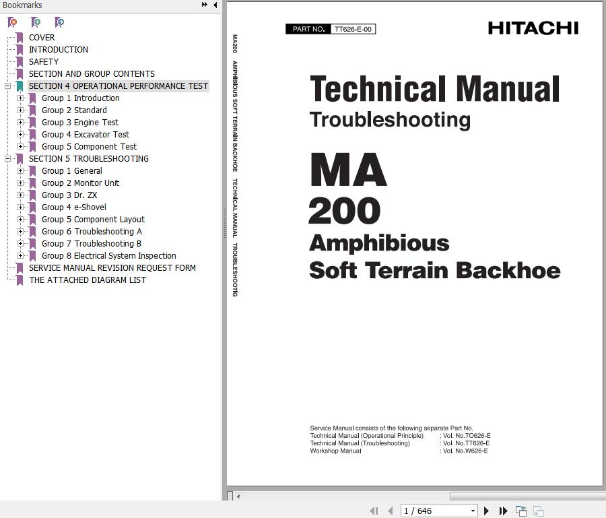Screen dimensions: 606x518
Task: Select Group 5 Component Test bookmark
Action: click(x=90, y=147)
